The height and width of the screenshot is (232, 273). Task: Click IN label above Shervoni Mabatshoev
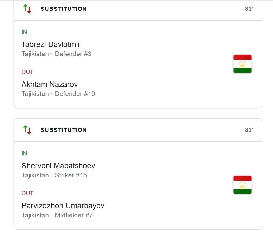point(24,153)
